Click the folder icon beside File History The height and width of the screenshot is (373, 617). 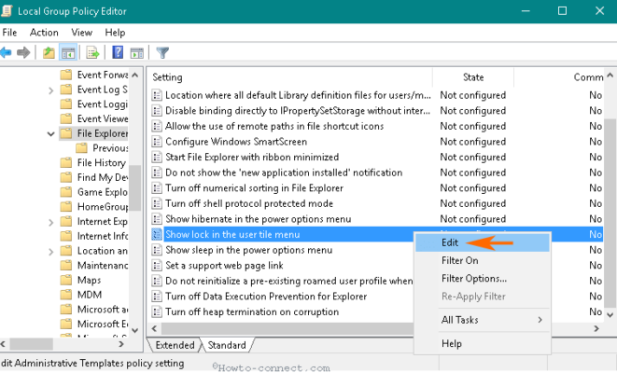pos(66,162)
